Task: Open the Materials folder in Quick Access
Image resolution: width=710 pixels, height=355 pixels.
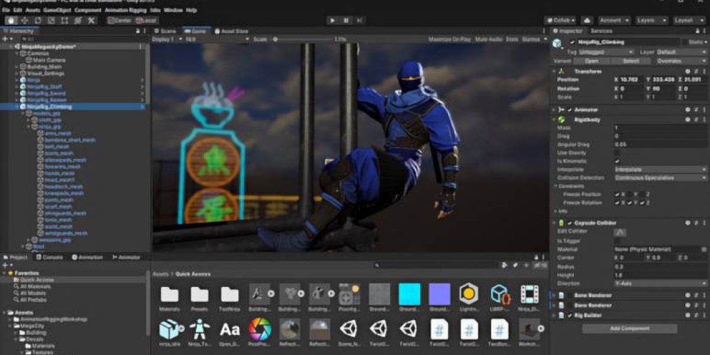Action: click(x=169, y=294)
